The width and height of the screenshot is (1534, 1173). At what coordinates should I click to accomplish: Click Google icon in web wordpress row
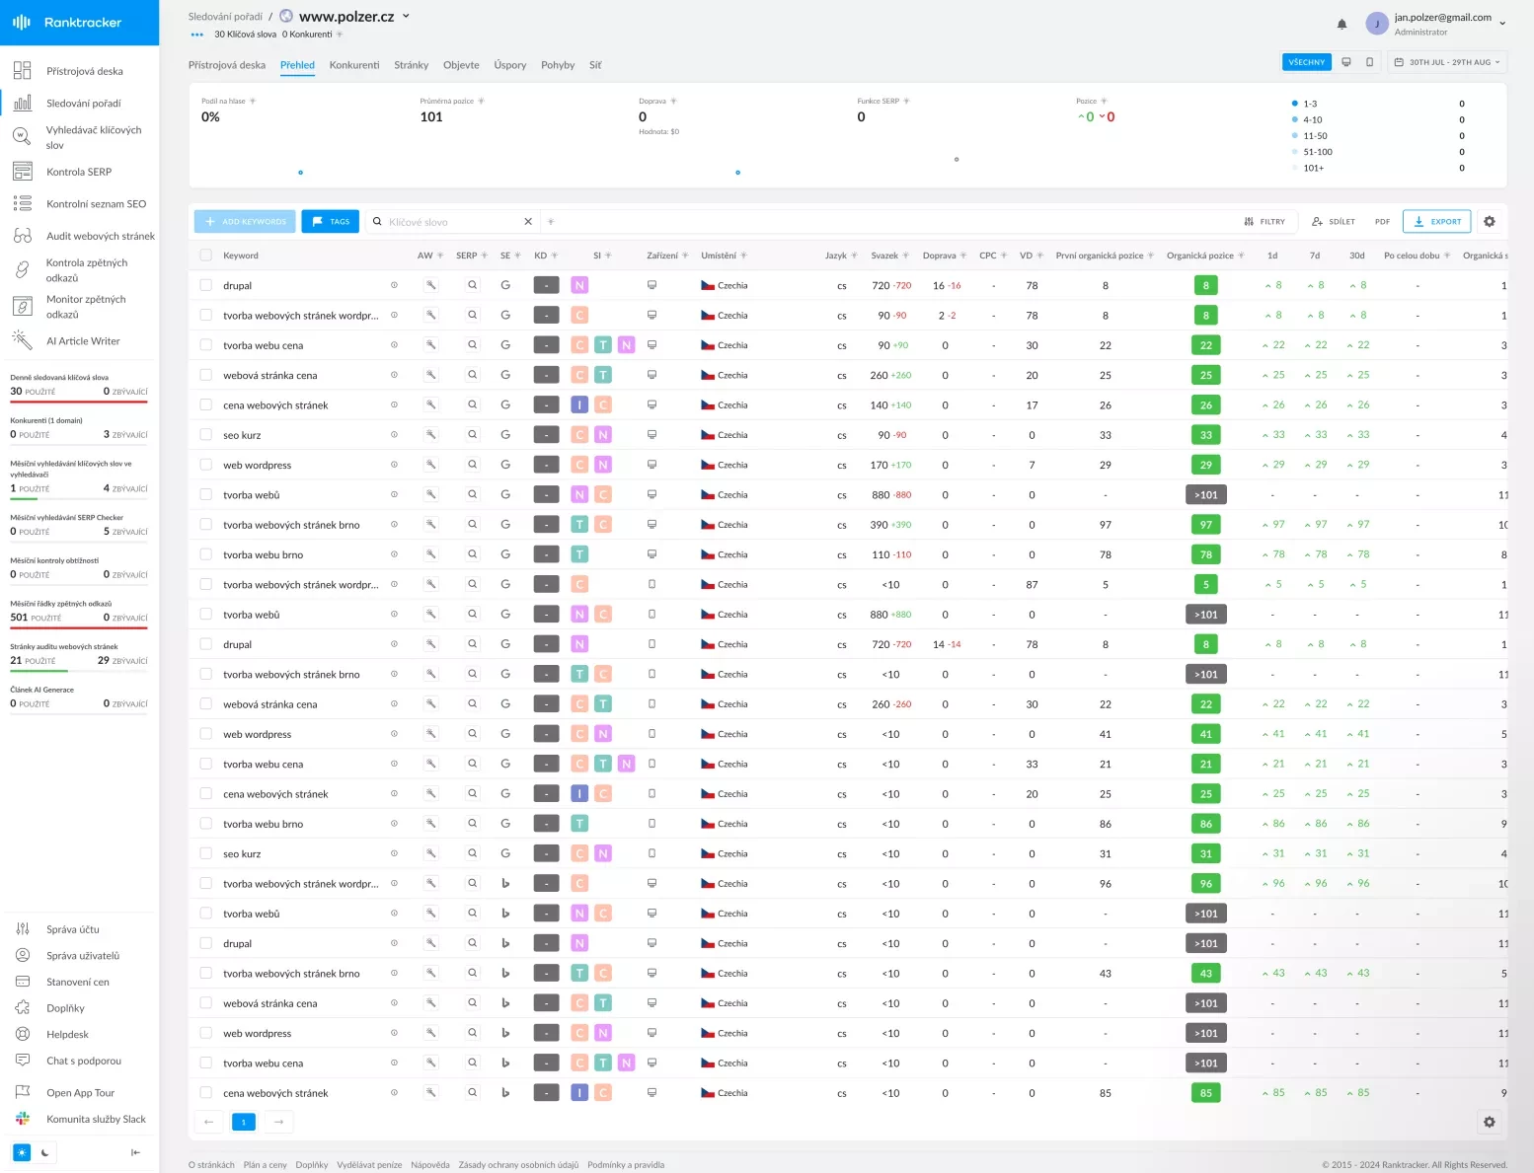pos(505,465)
